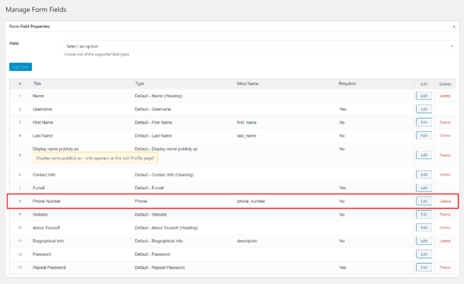Delete the Website field
The width and height of the screenshot is (464, 284).
(x=445, y=215)
